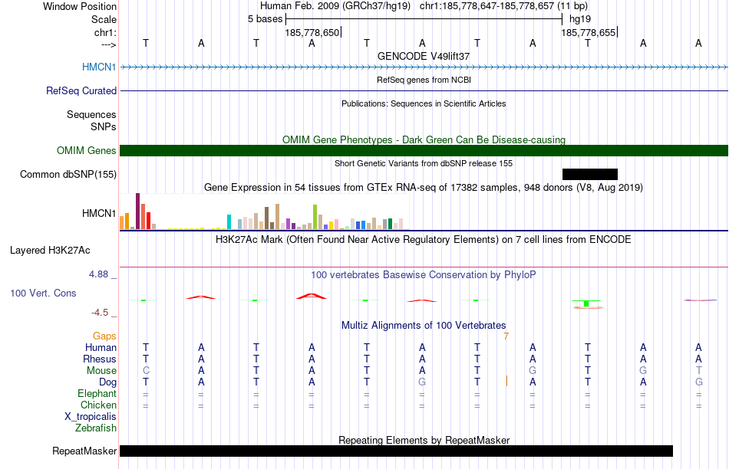Click Repeating Elements by RepeatMasker title
The width and height of the screenshot is (729, 469).
click(x=424, y=440)
